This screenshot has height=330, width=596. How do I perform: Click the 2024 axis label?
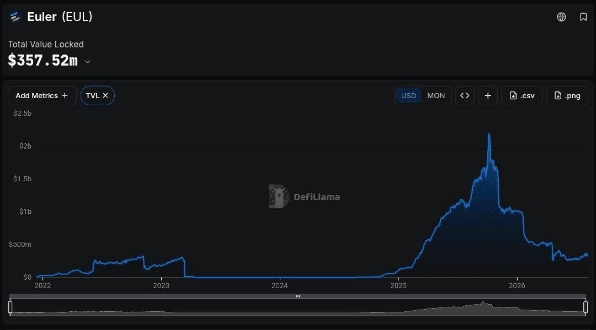pyautogui.click(x=280, y=285)
